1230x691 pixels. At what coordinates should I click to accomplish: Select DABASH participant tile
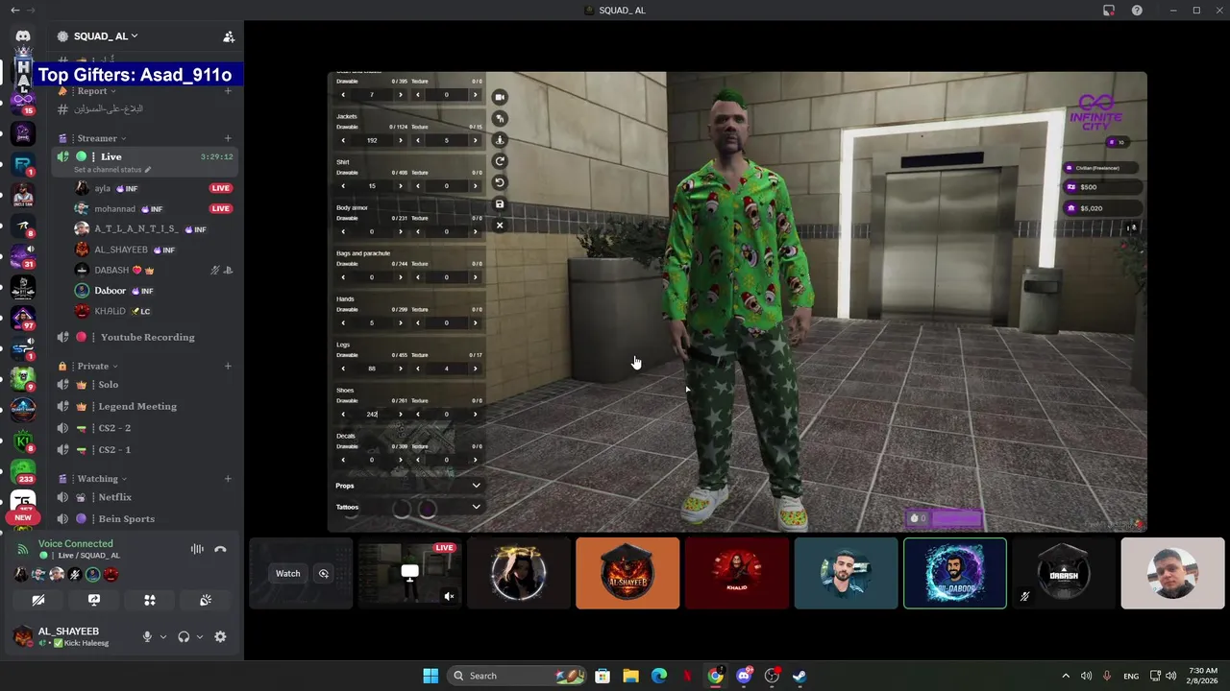(1064, 573)
